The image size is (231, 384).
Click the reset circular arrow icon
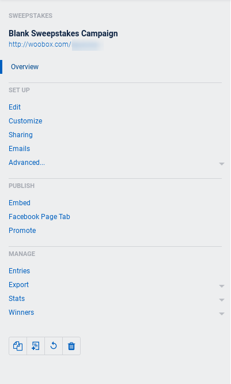54,346
